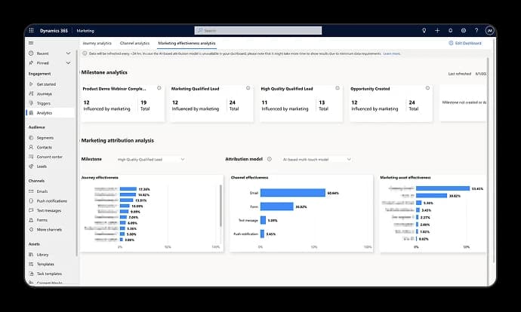
Task: Switch to the Journey analytics tab
Action: coord(97,44)
